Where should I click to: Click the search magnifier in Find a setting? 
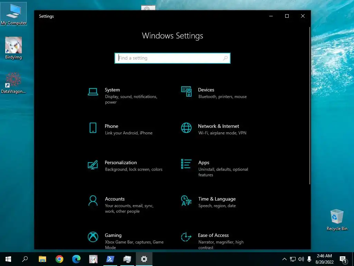pyautogui.click(x=225, y=58)
